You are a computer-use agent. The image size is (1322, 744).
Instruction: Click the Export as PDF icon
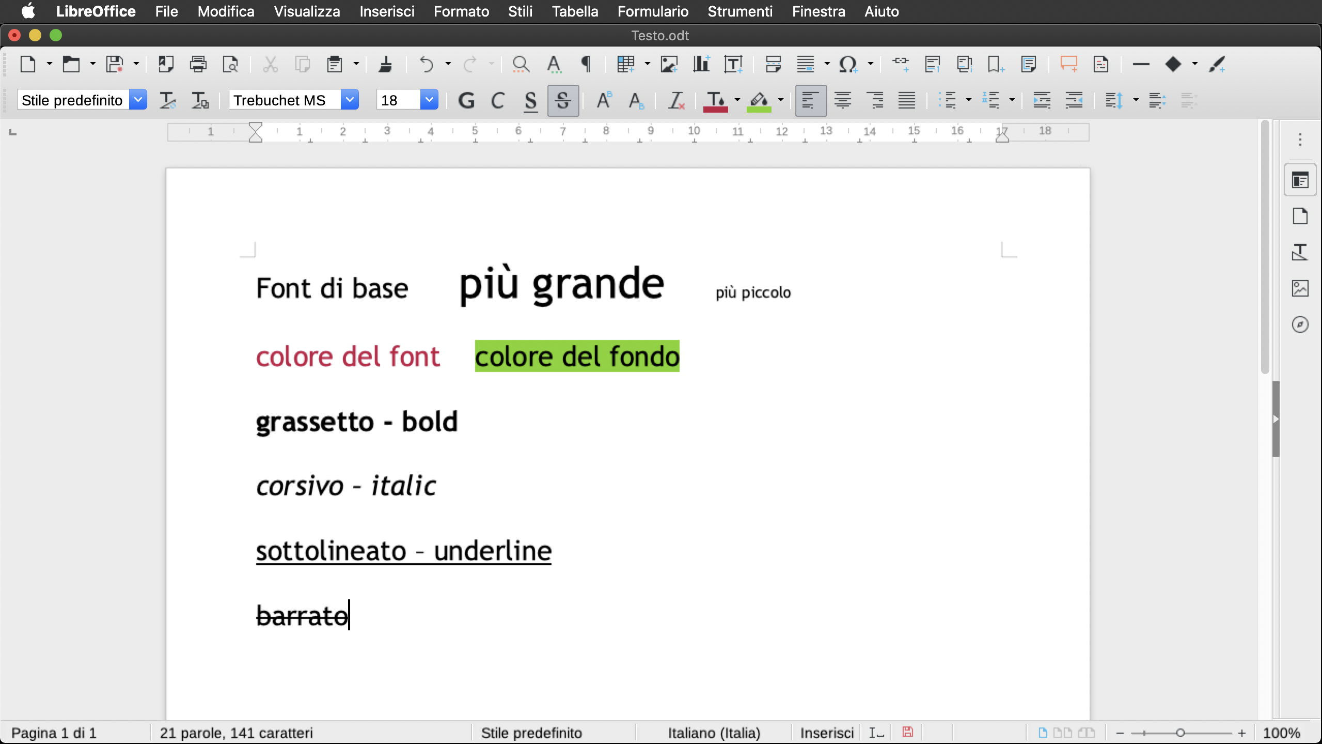coord(166,64)
